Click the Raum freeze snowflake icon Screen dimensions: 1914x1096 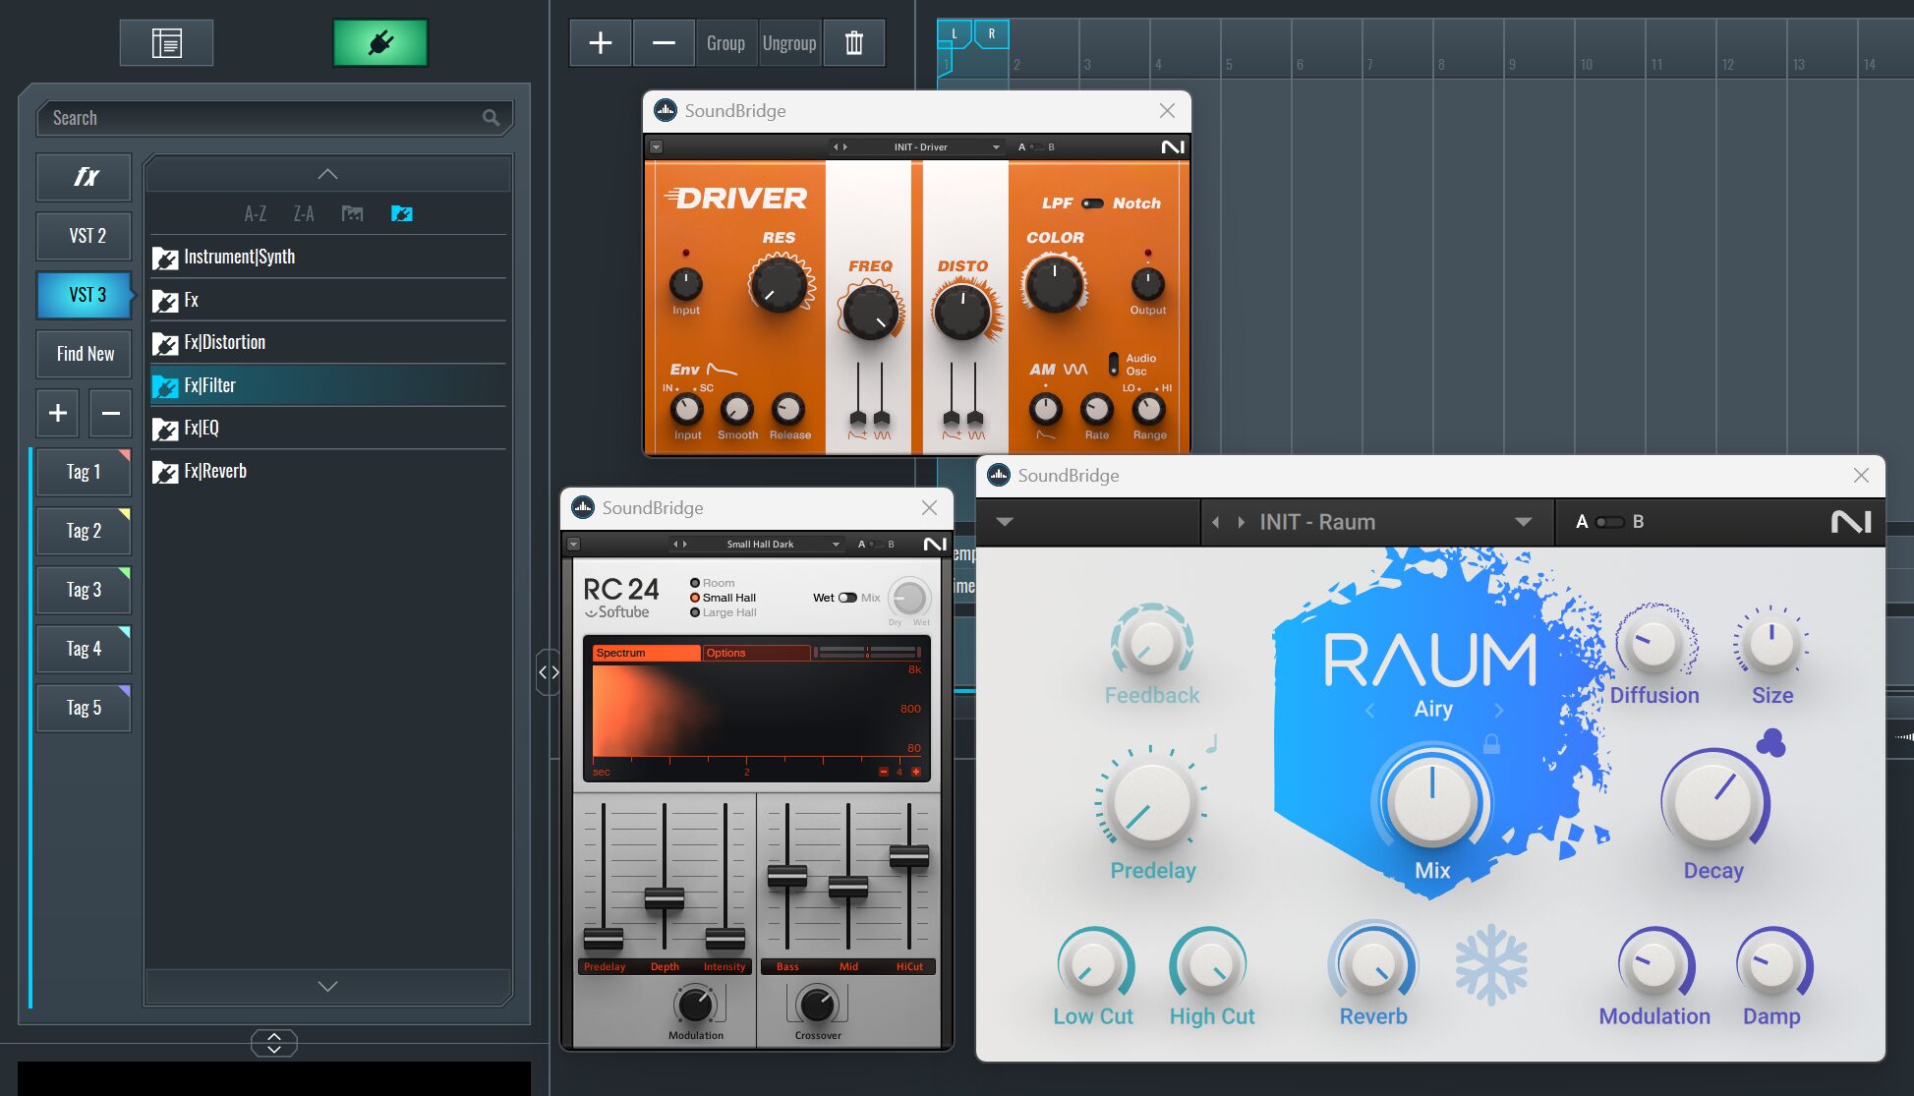[x=1491, y=963]
